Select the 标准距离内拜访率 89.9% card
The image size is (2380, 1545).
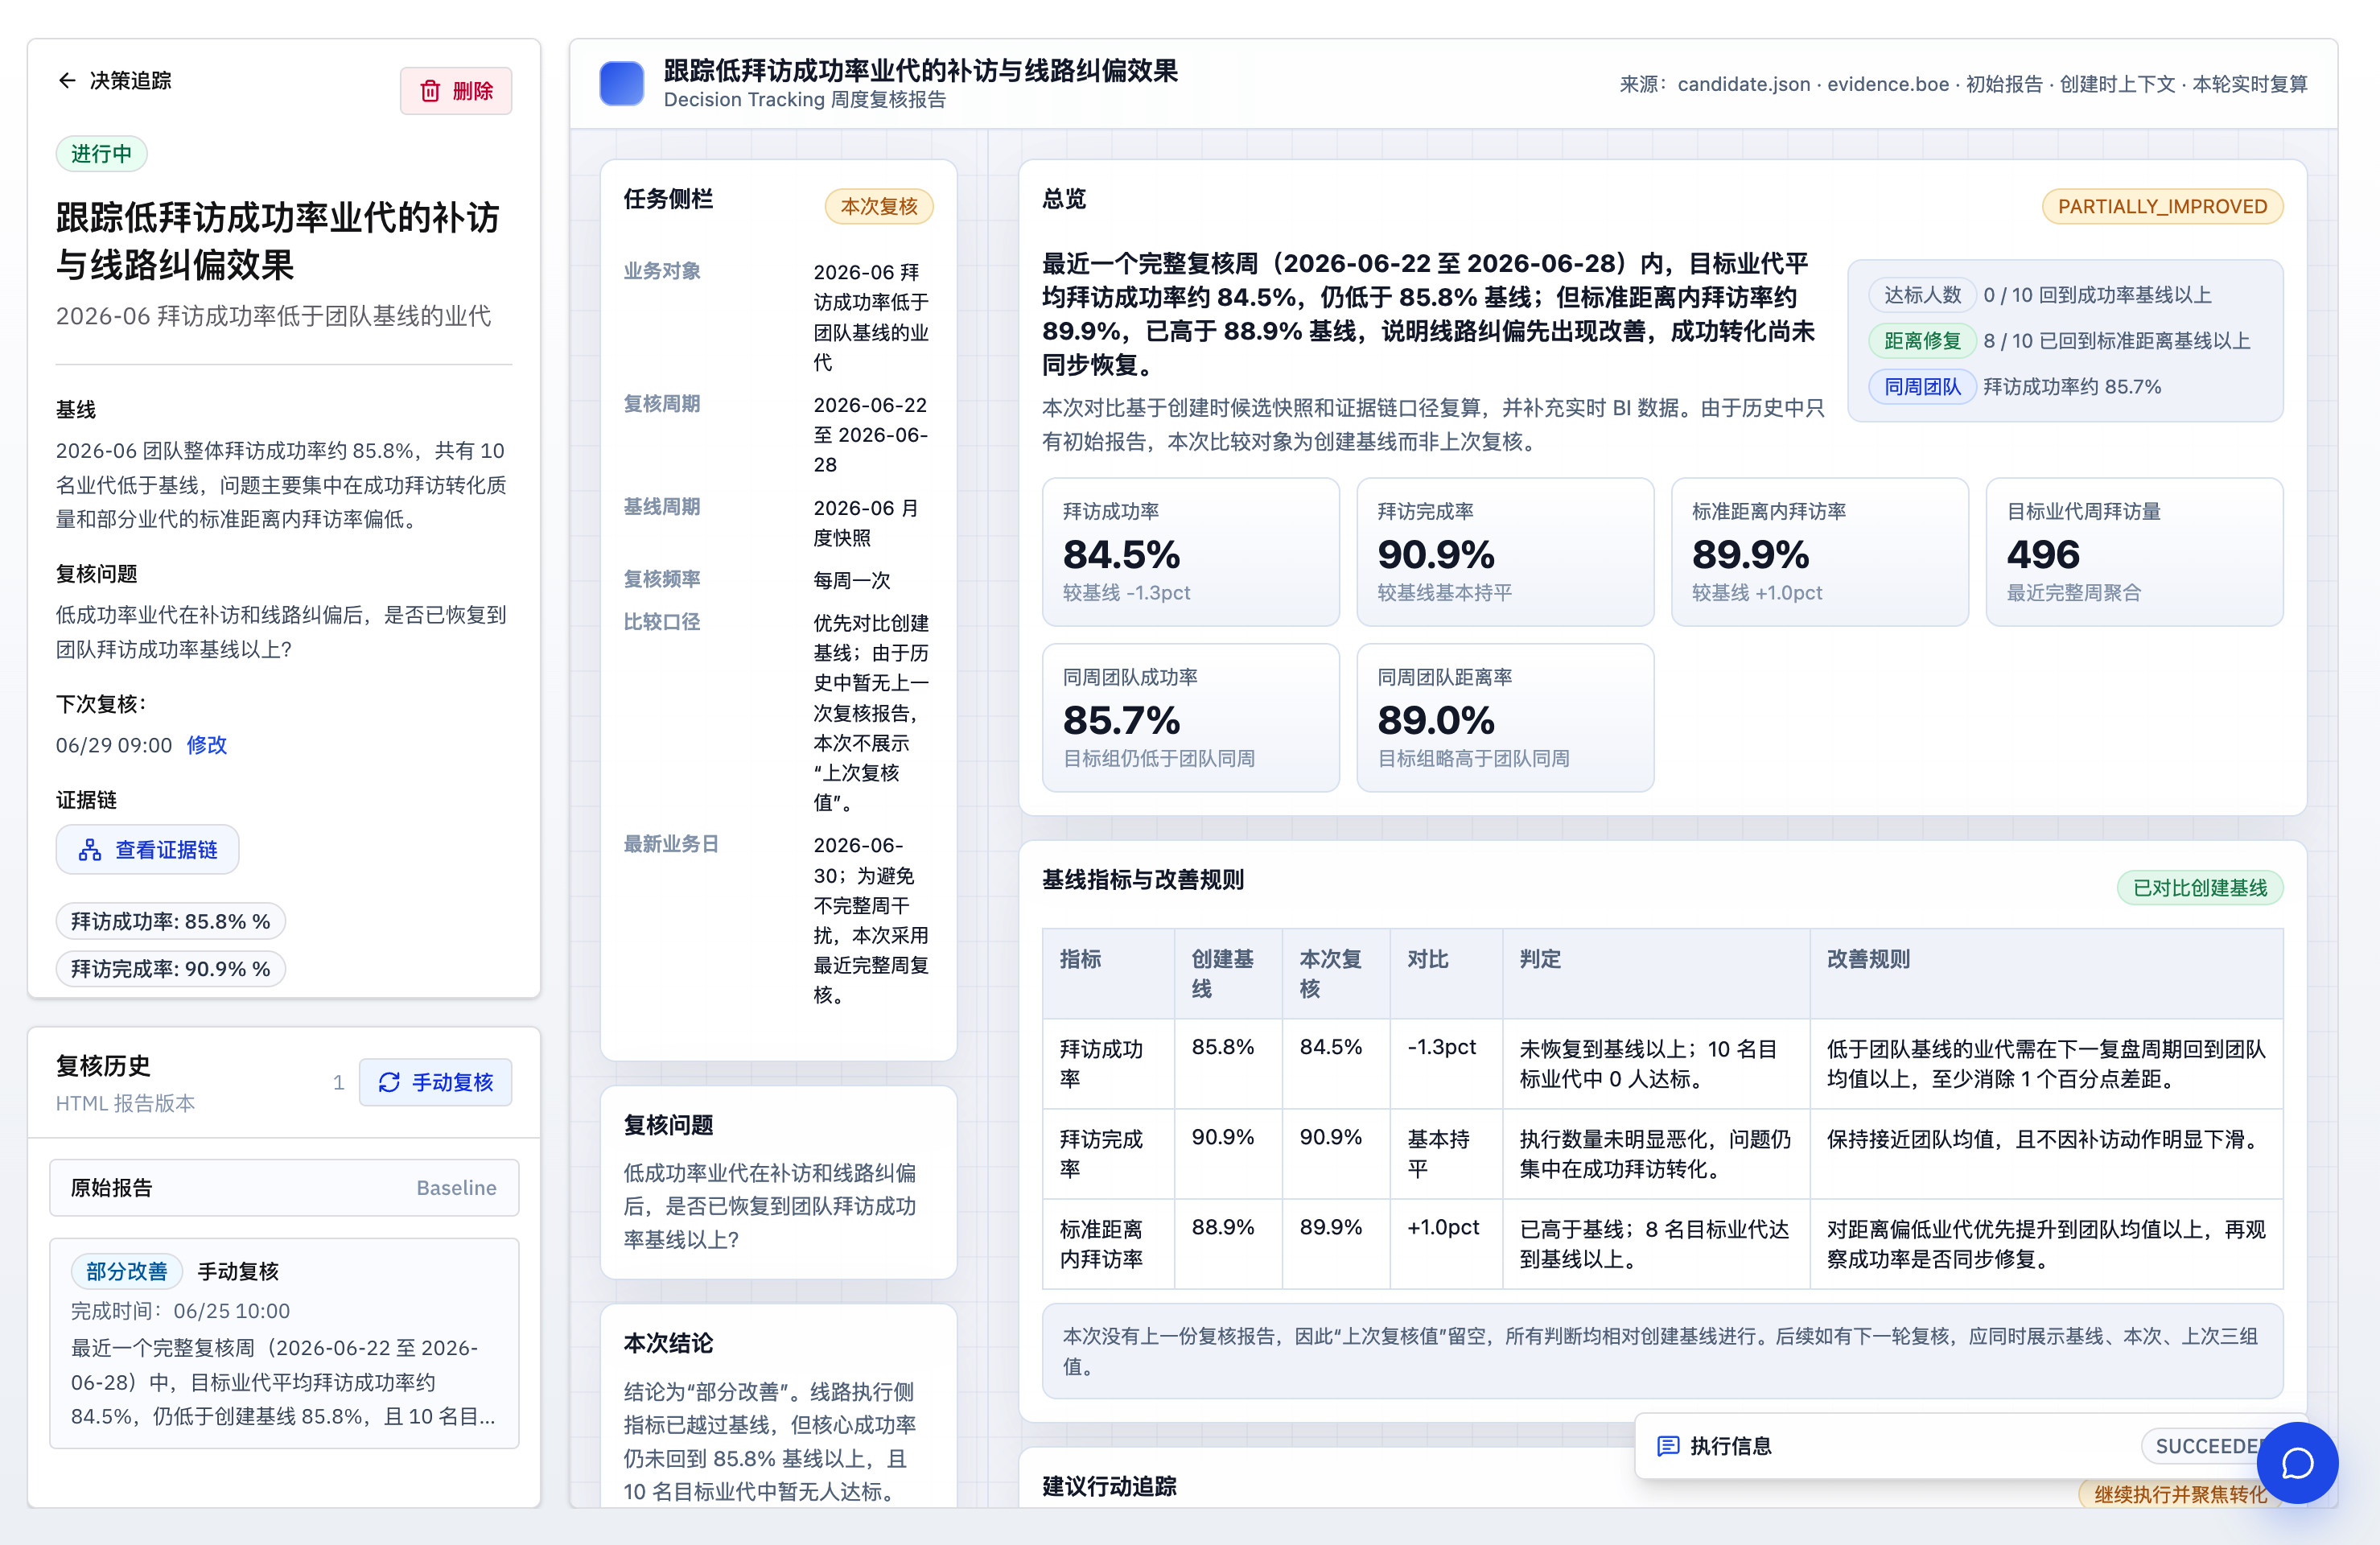[1819, 552]
